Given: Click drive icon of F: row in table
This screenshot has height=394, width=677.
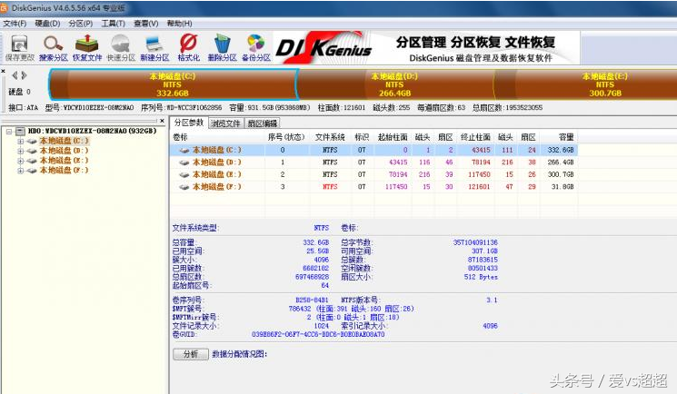Looking at the screenshot, I should click(x=184, y=187).
